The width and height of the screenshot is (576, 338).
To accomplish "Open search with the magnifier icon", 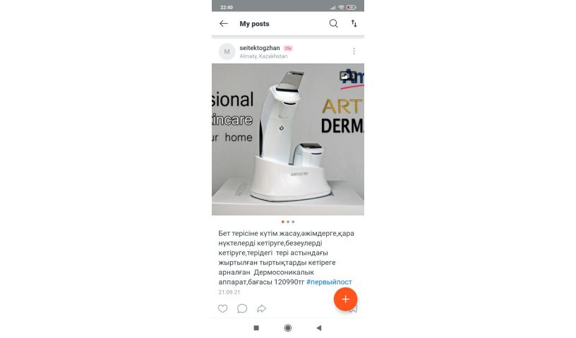I will pos(333,24).
